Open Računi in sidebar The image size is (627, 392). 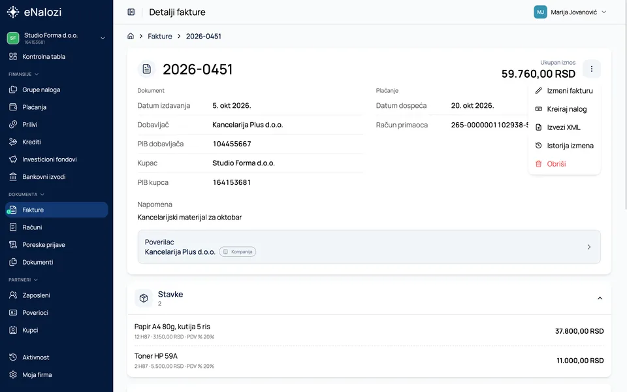(x=56, y=227)
